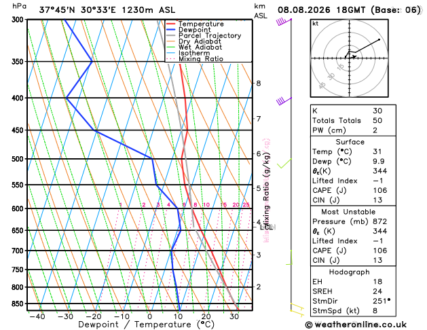
Task: Click the 300 hPa pressure label
Action: 19,20
